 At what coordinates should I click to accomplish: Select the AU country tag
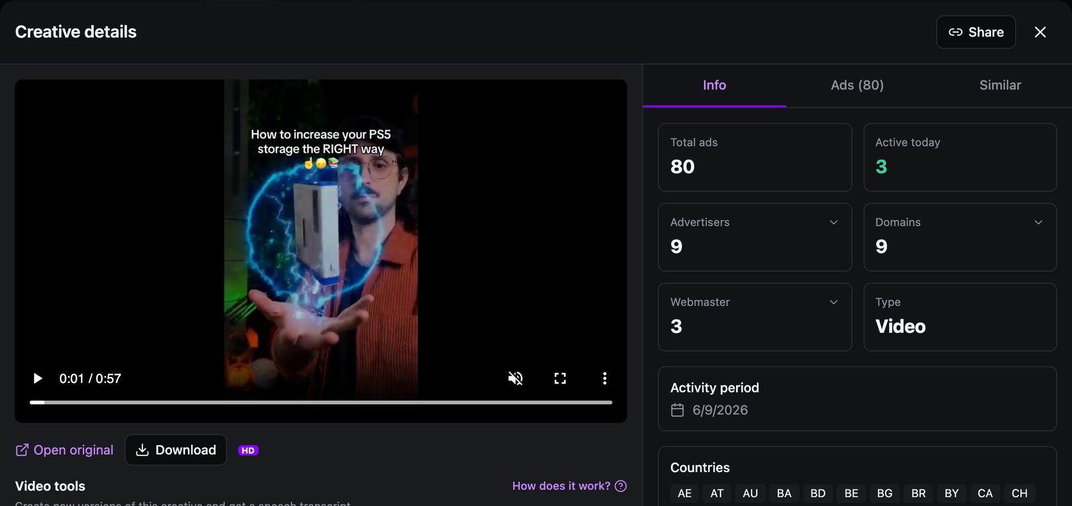(750, 494)
